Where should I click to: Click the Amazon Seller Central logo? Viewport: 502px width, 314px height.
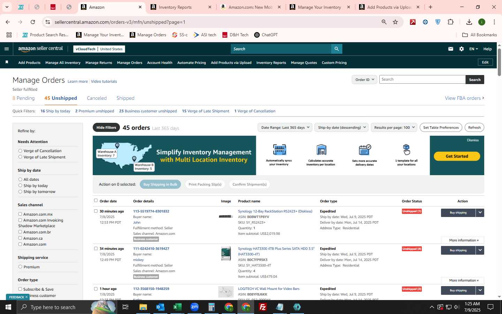point(40,49)
